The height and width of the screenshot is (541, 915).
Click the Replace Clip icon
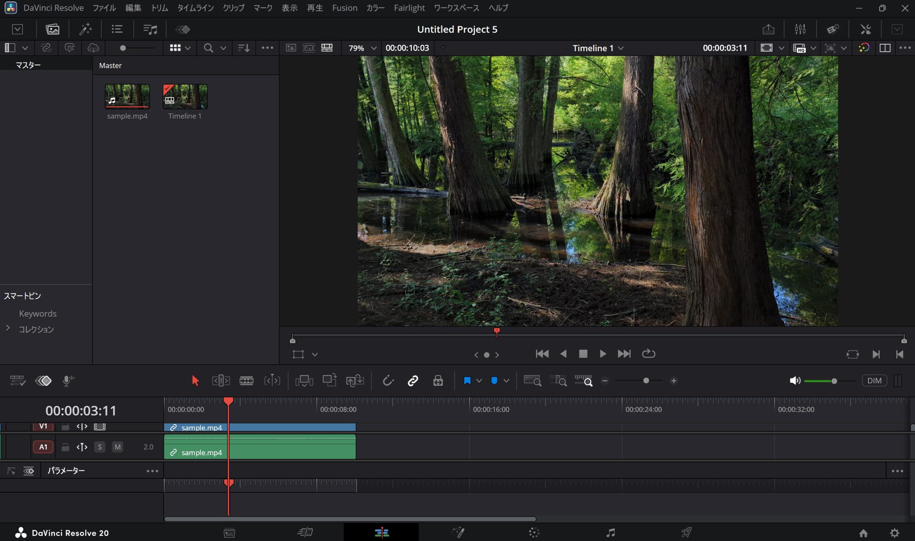[x=355, y=380]
